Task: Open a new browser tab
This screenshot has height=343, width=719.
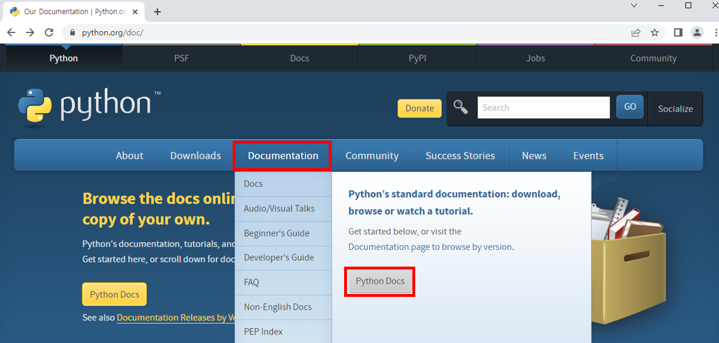Action: (x=157, y=12)
